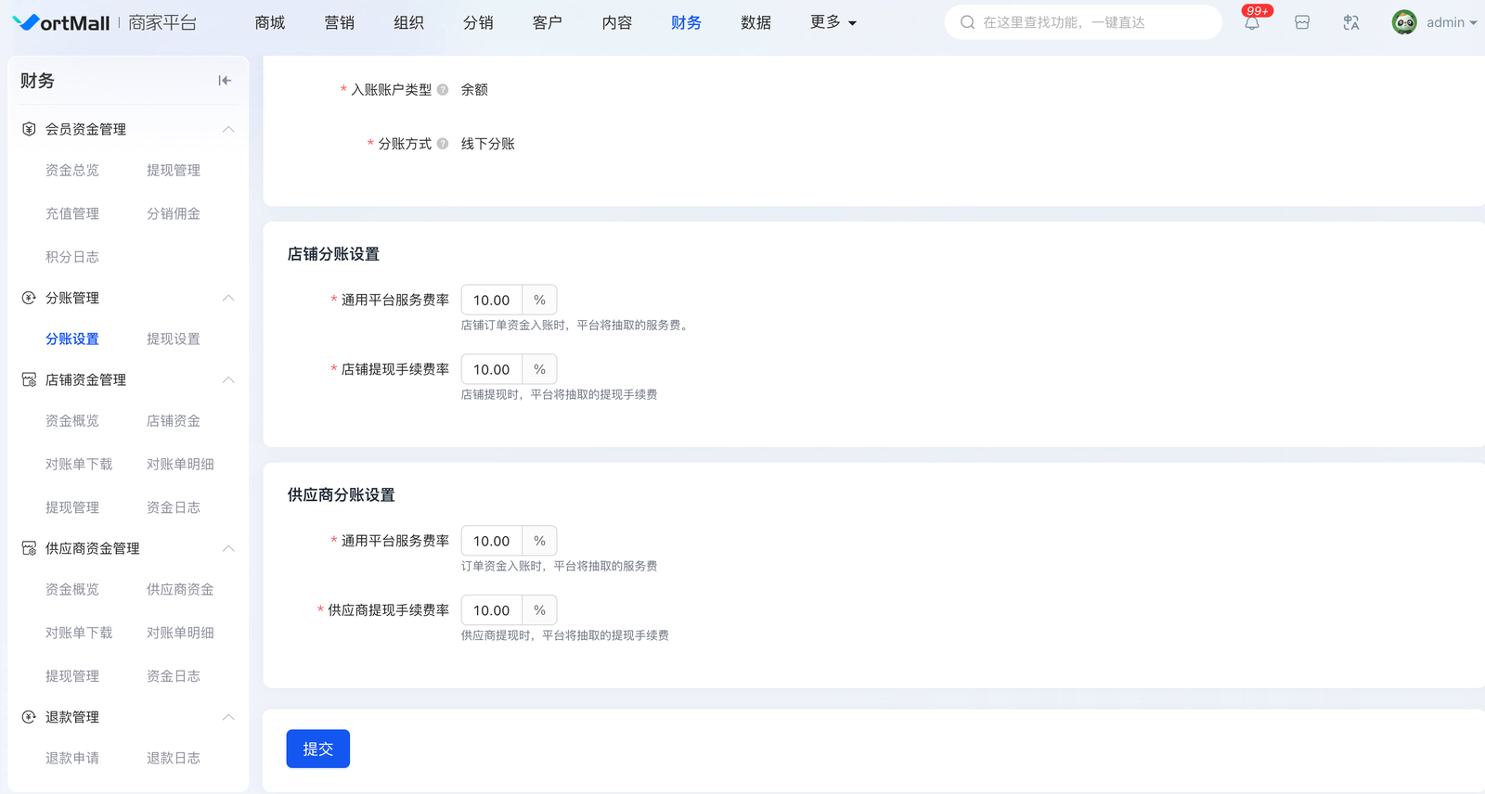The width and height of the screenshot is (1485, 794).
Task: Switch to the 数据 top menu
Action: click(x=755, y=22)
